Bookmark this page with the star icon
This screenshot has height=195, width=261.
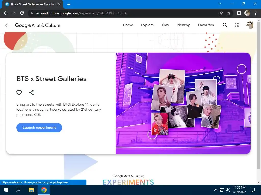pyautogui.click(x=229, y=13)
